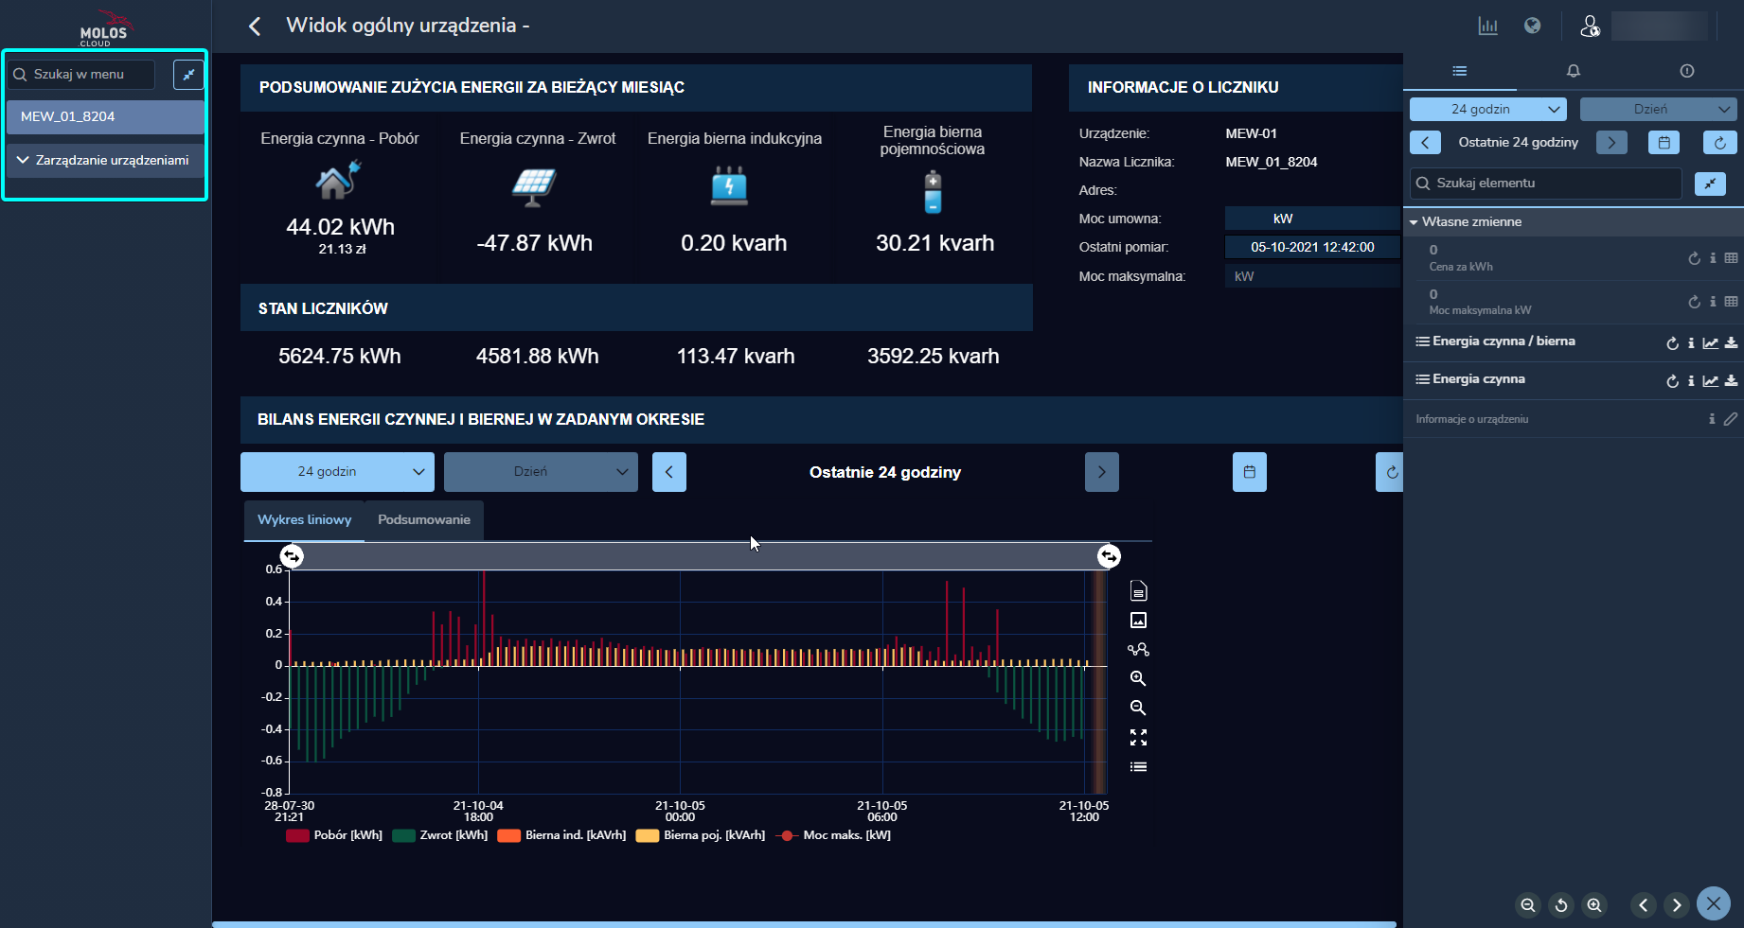Refresh the Cena za kWh variable
1744x928 pixels.
(x=1694, y=258)
